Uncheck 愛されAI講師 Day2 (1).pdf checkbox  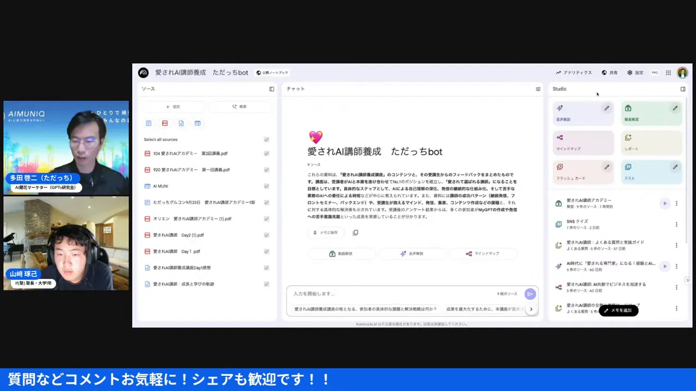pos(266,235)
